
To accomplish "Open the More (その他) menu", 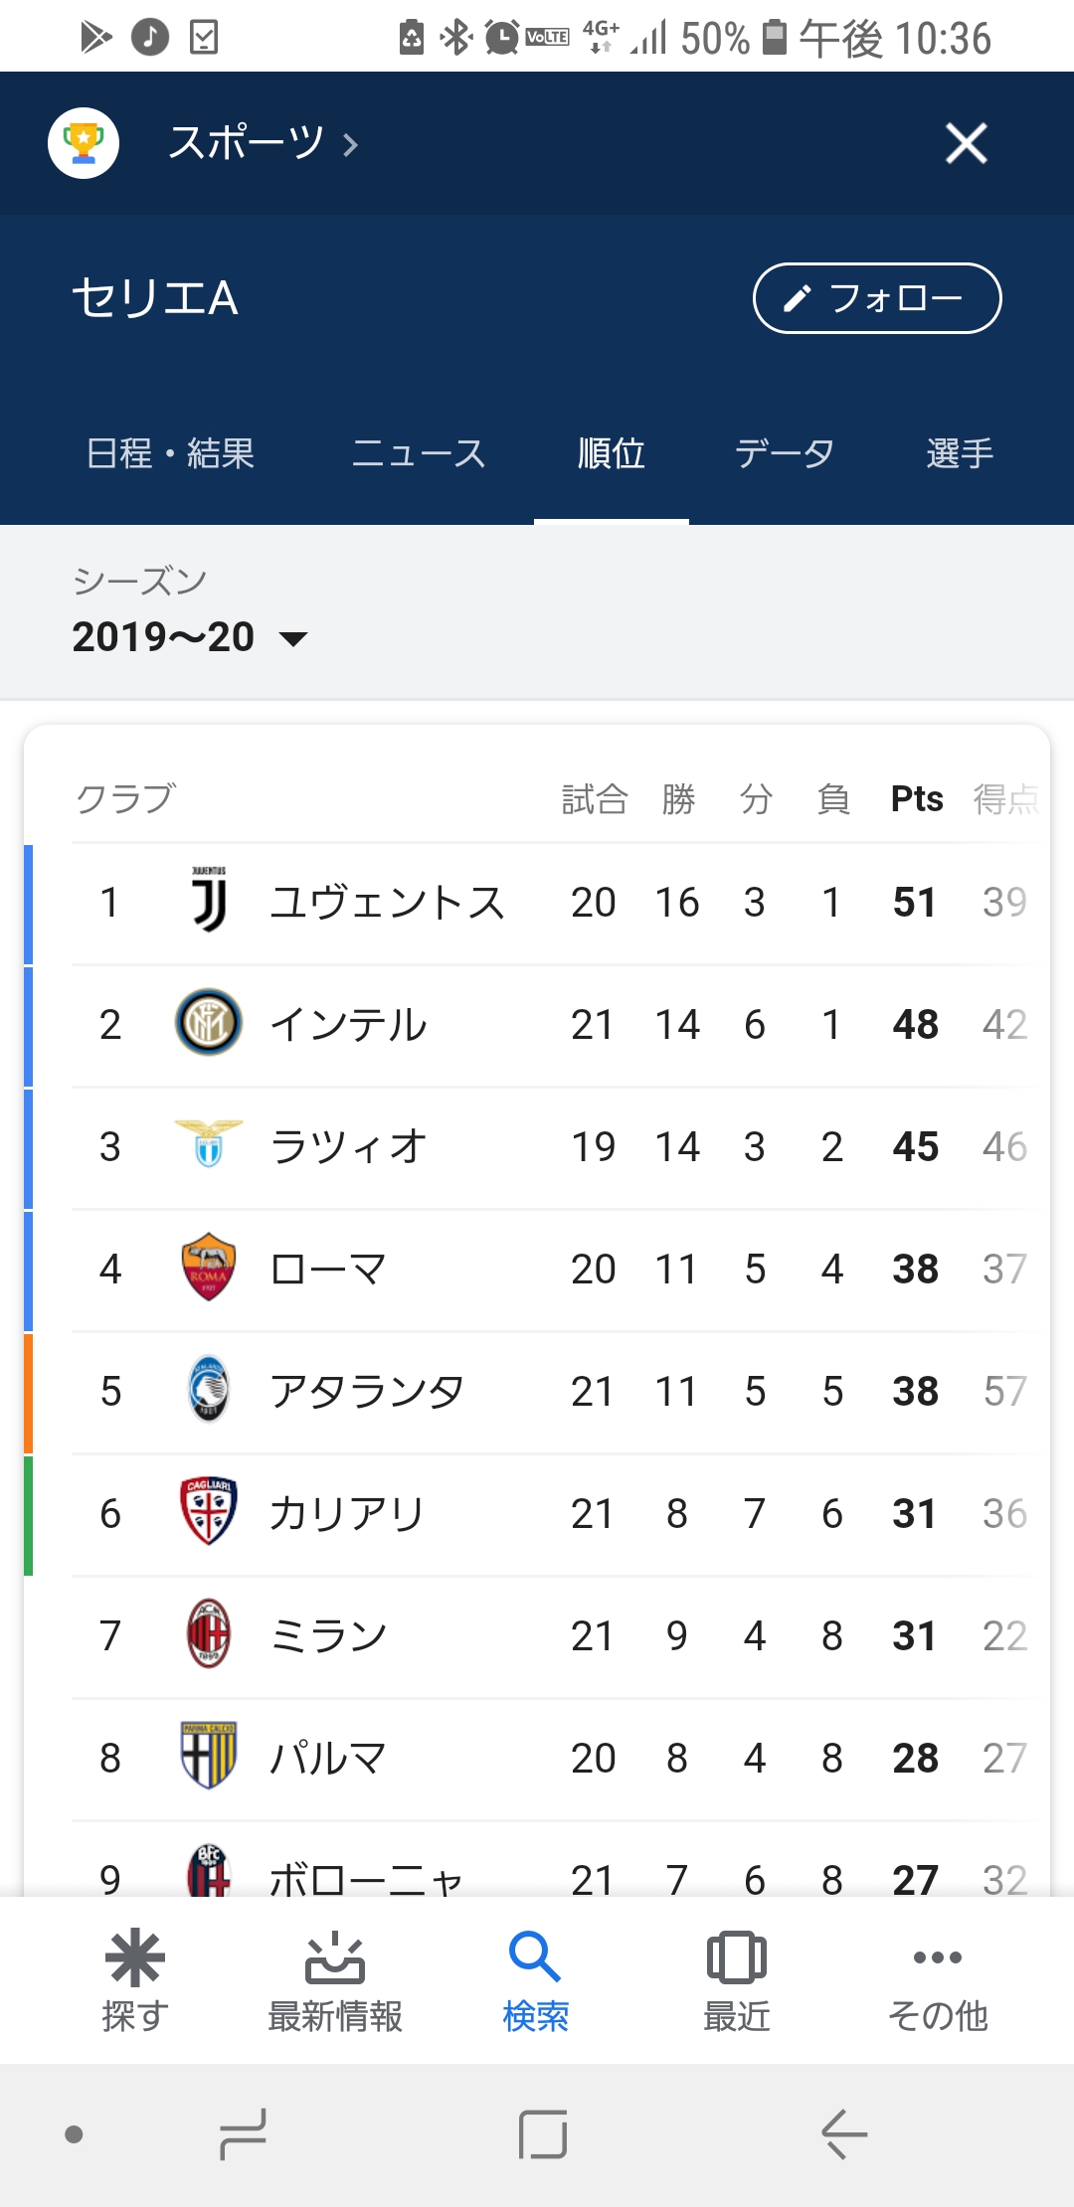I will (x=937, y=1958).
